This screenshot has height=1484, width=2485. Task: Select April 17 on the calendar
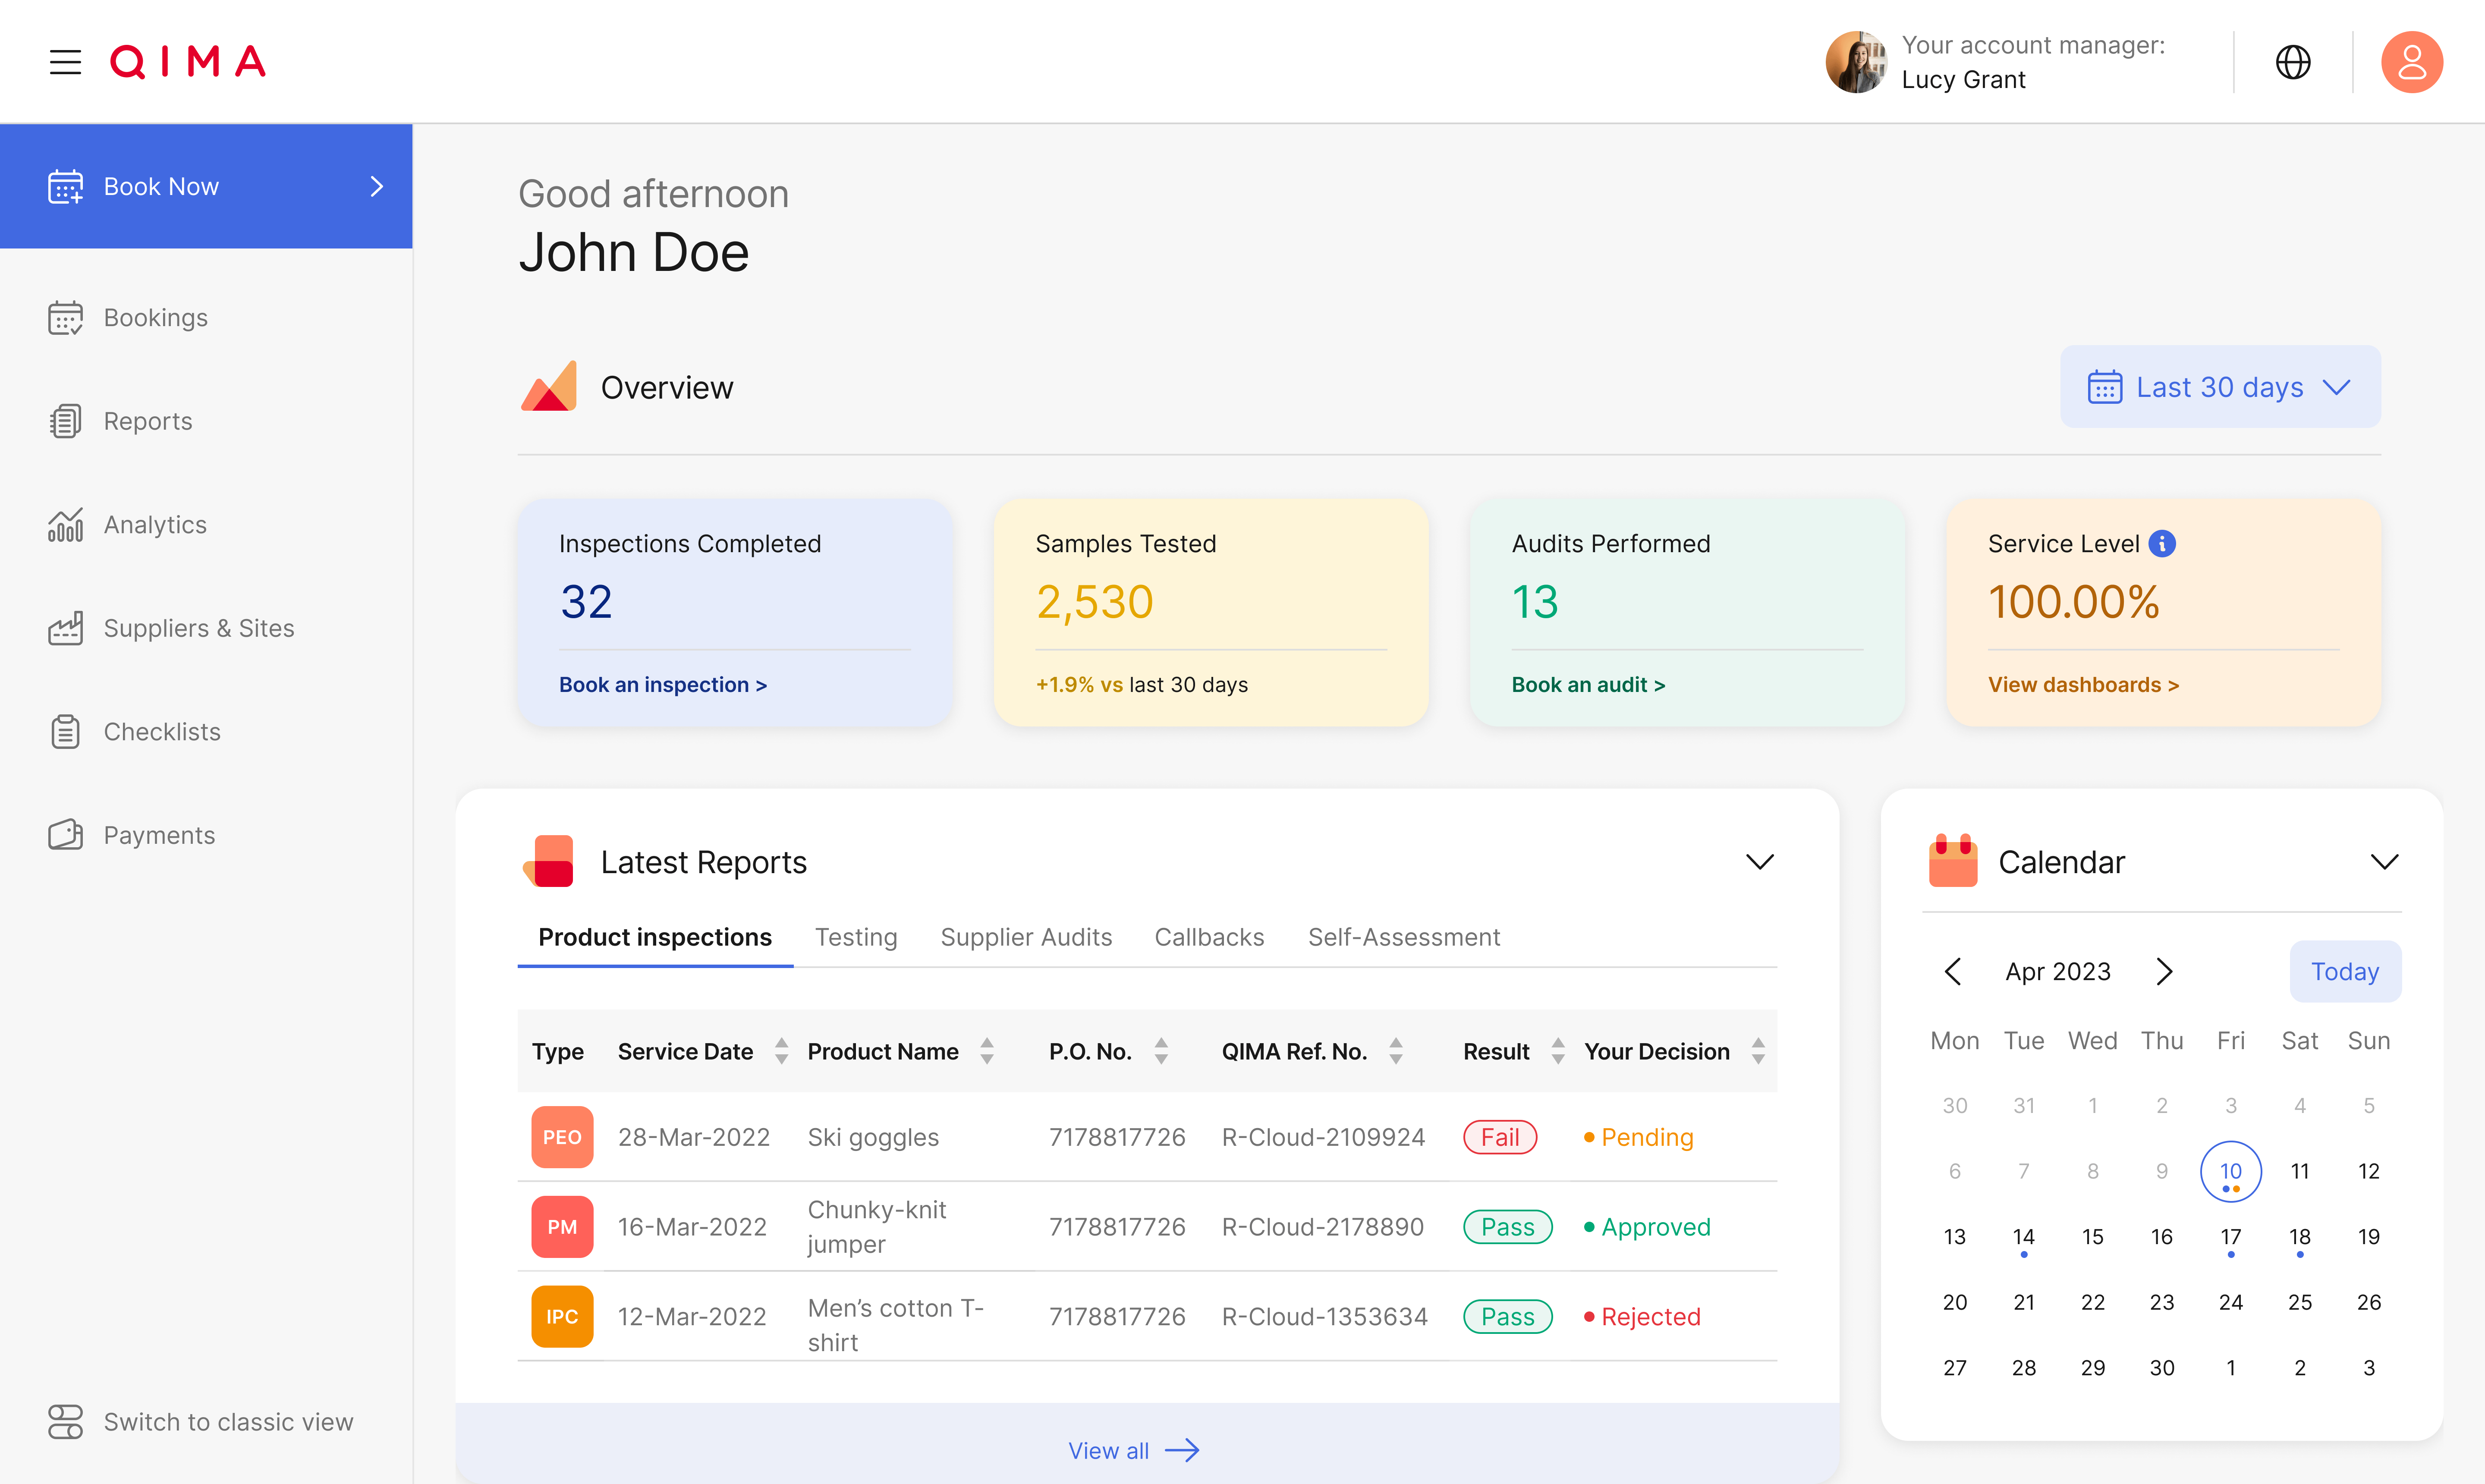click(2230, 1237)
